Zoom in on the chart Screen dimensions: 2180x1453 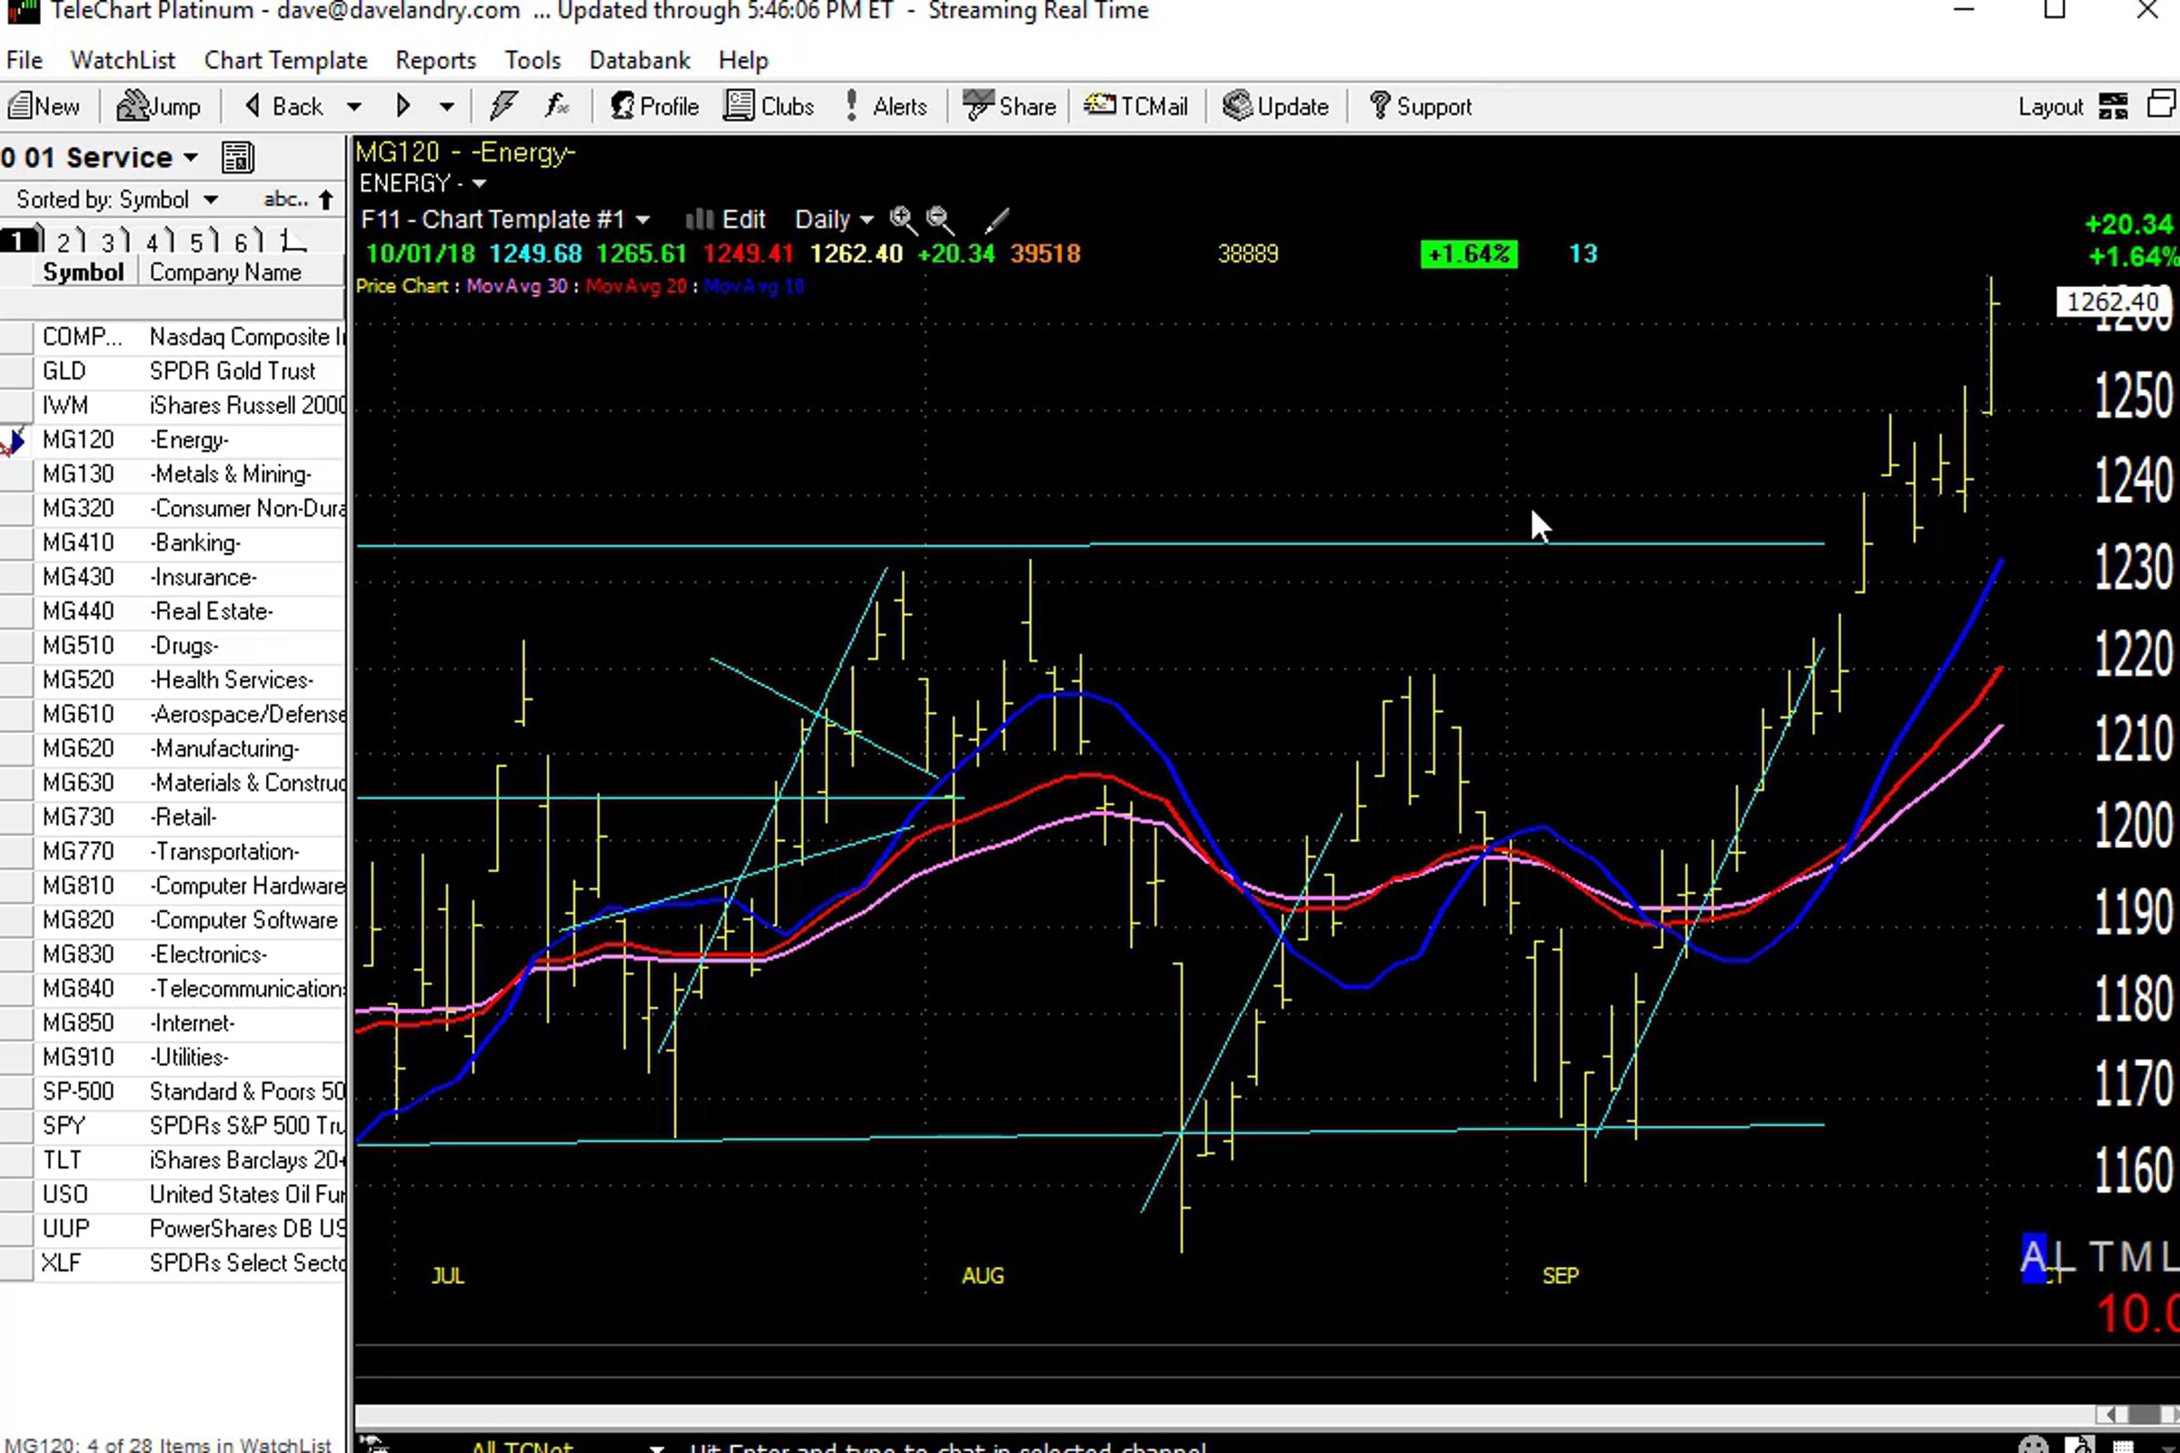click(902, 220)
